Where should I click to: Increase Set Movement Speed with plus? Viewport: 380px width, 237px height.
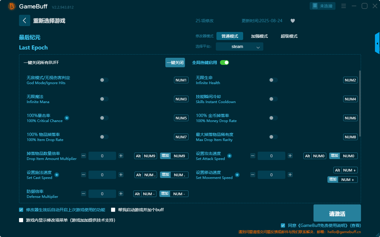pyautogui.click(x=290, y=175)
